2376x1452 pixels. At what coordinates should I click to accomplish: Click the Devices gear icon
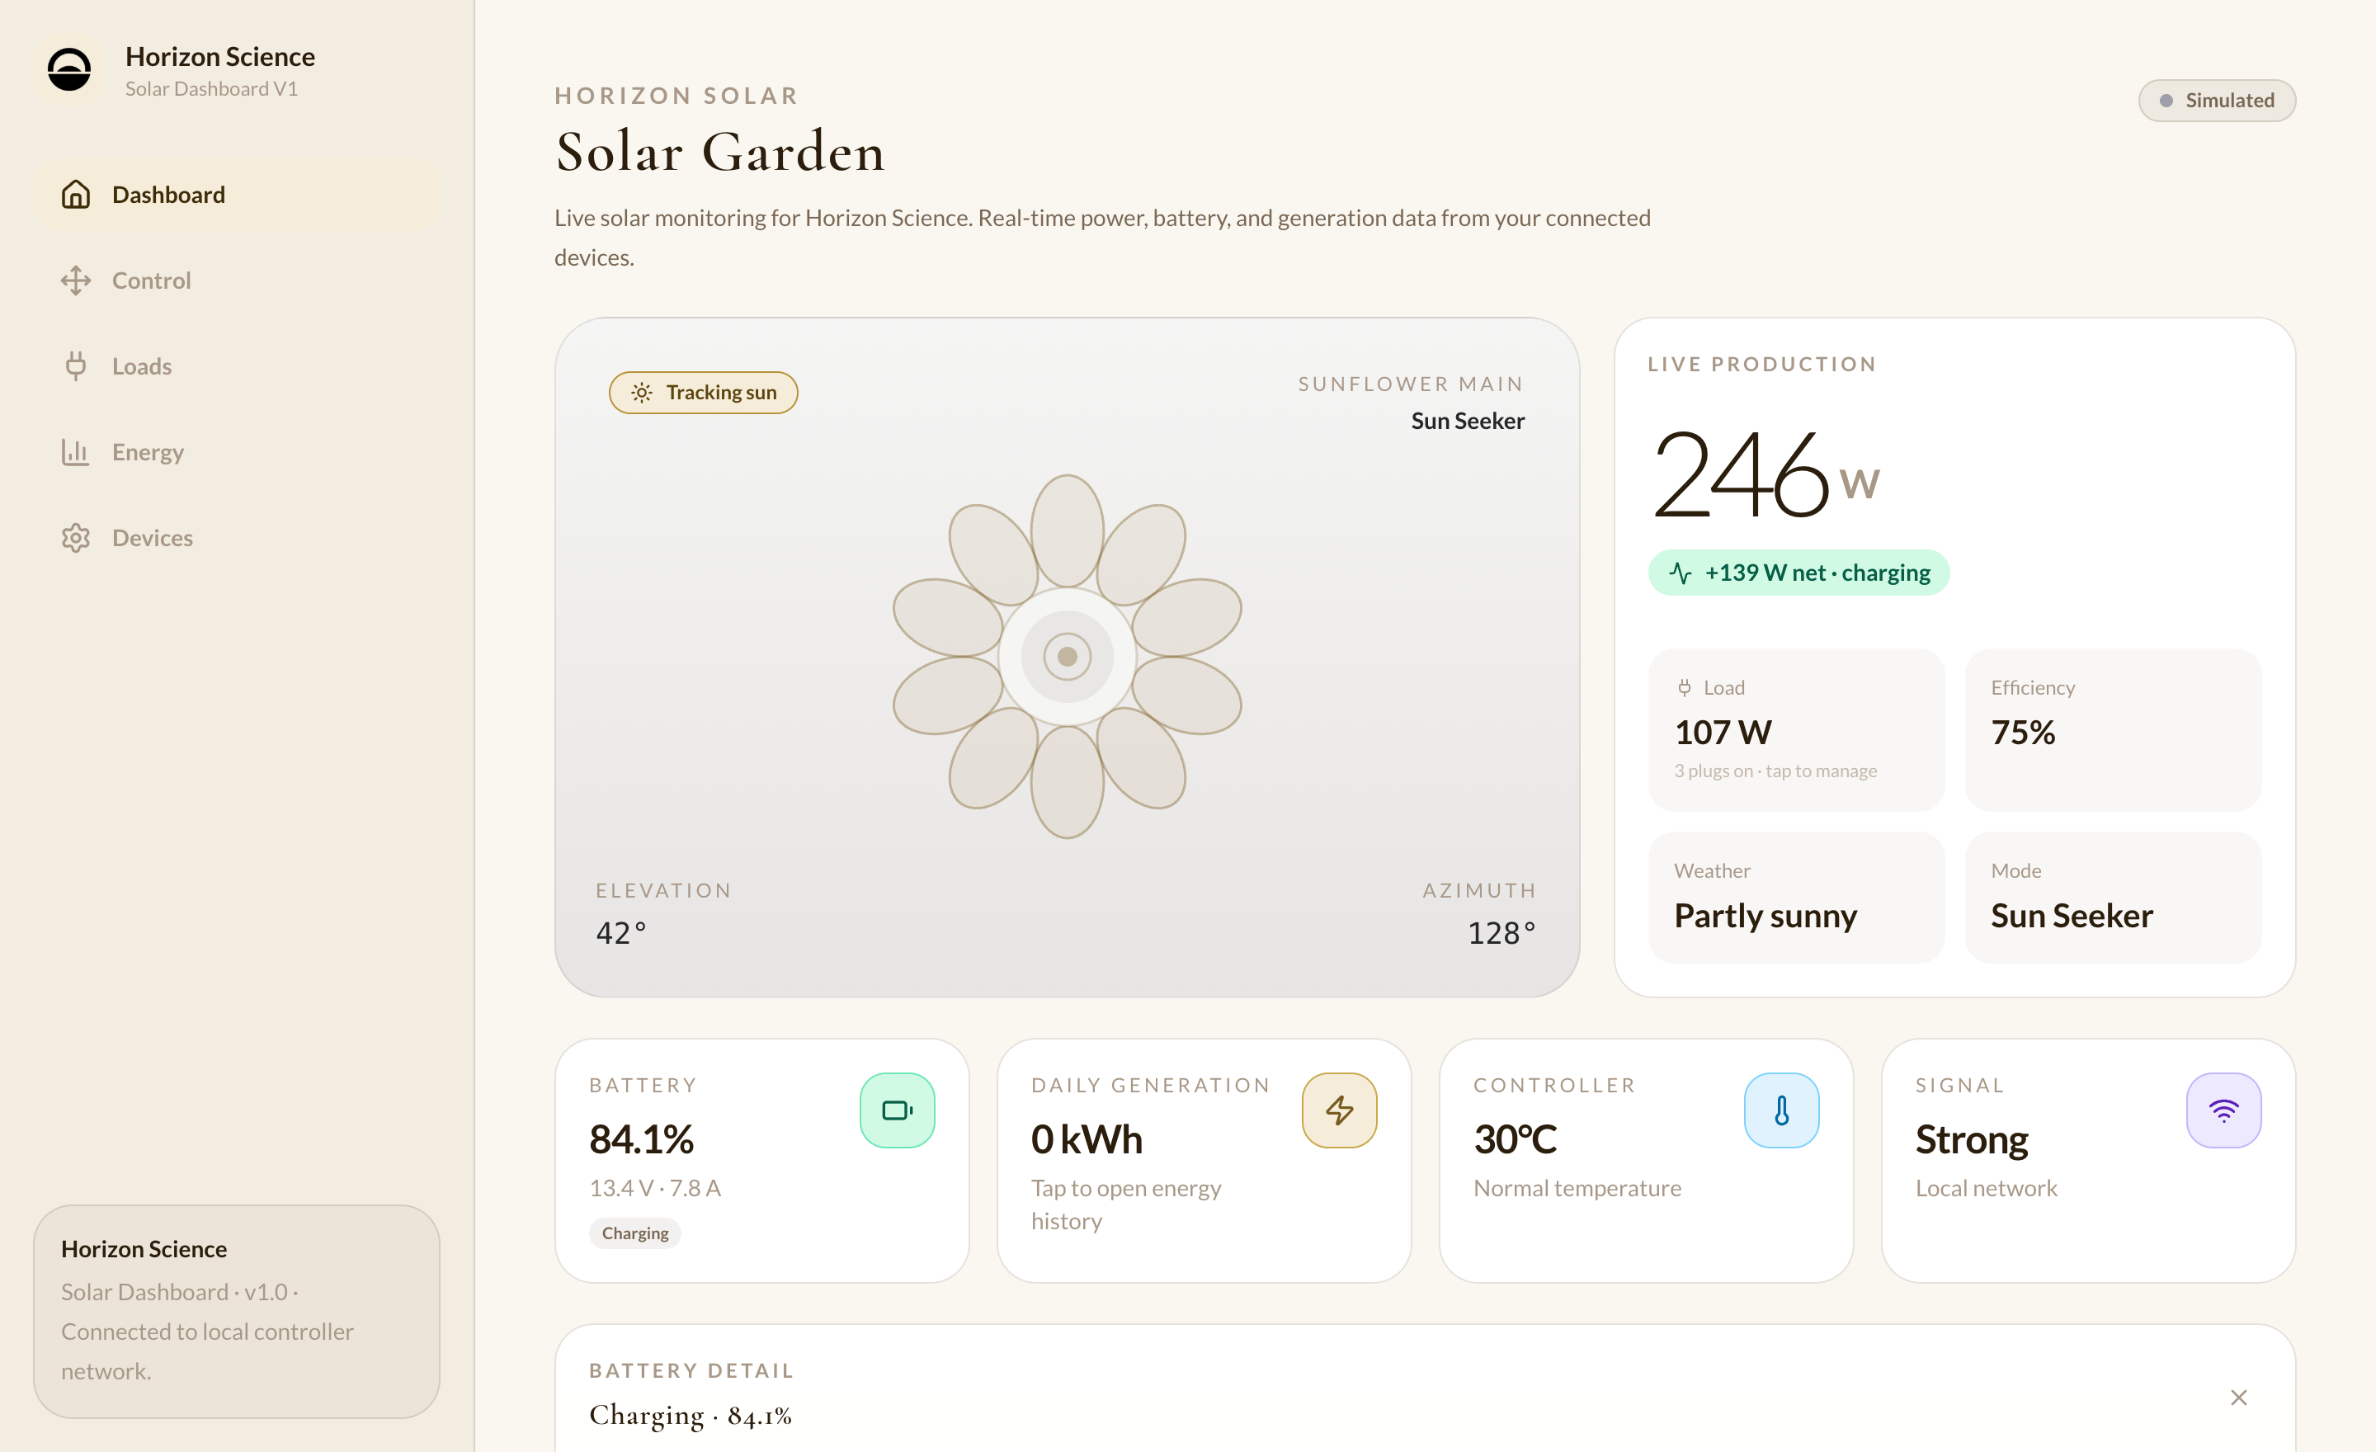pyautogui.click(x=76, y=538)
